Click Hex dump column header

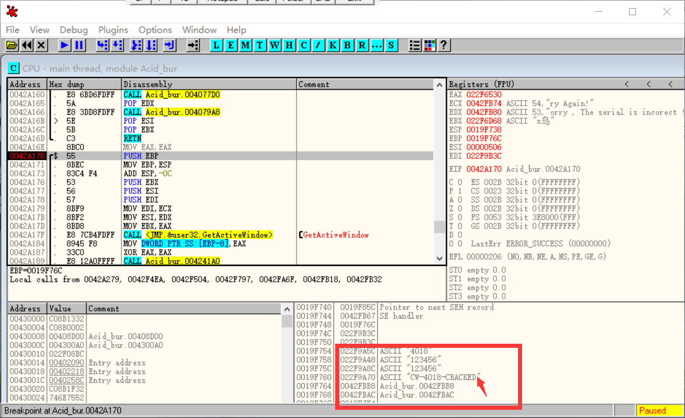click(84, 84)
